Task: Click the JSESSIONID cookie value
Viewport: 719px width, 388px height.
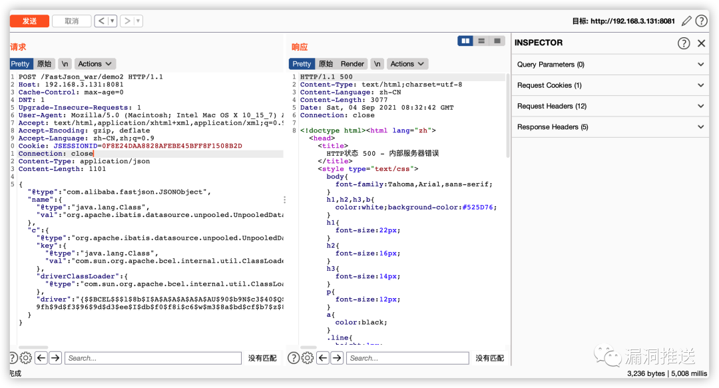Action: [172, 146]
